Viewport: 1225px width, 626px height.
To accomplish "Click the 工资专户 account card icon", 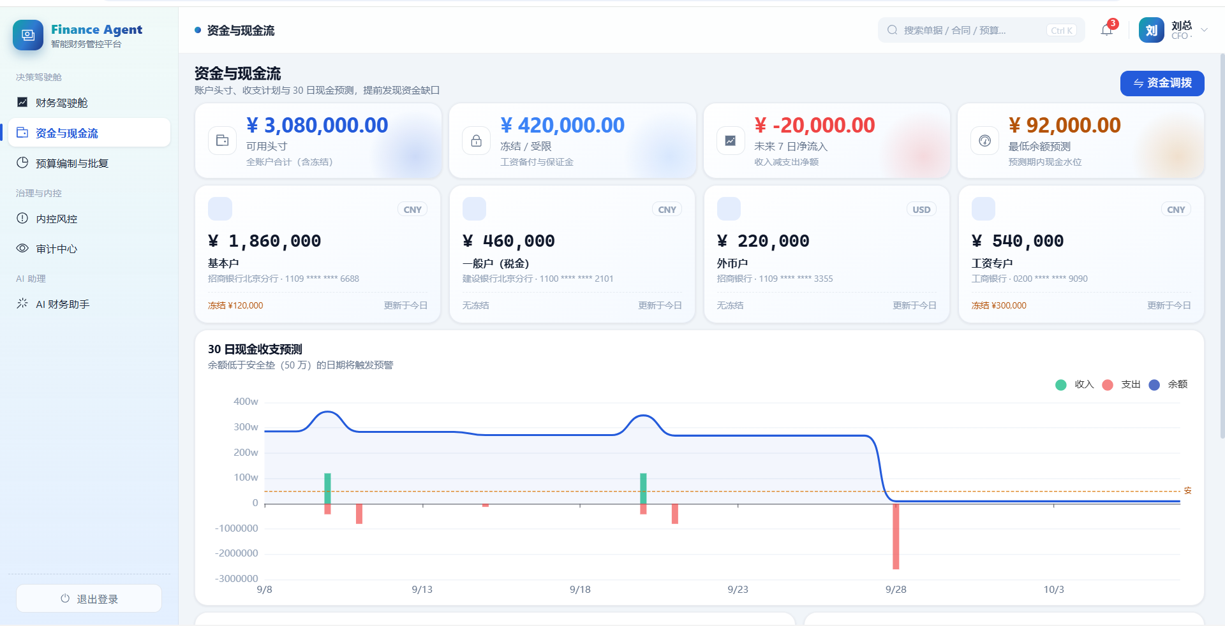I will (983, 209).
